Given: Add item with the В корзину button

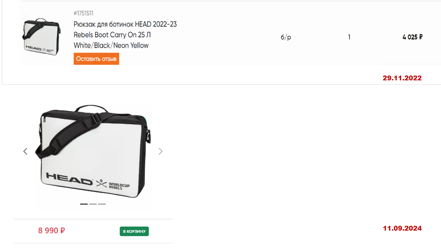Looking at the screenshot, I should [x=134, y=231].
